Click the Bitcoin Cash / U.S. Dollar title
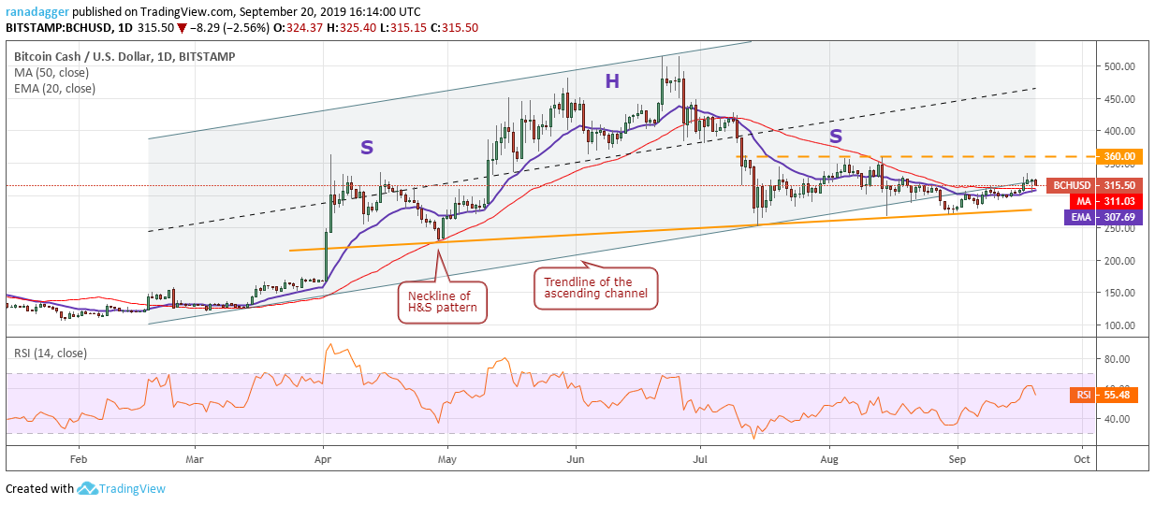Image resolution: width=1155 pixels, height=505 pixels. [124, 57]
